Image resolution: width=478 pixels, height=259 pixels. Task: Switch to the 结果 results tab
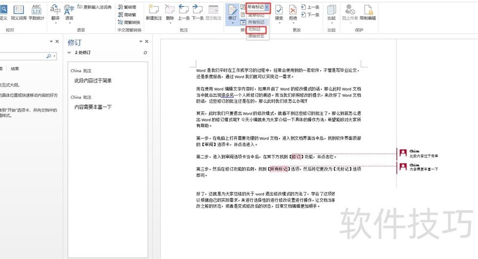[14, 69]
